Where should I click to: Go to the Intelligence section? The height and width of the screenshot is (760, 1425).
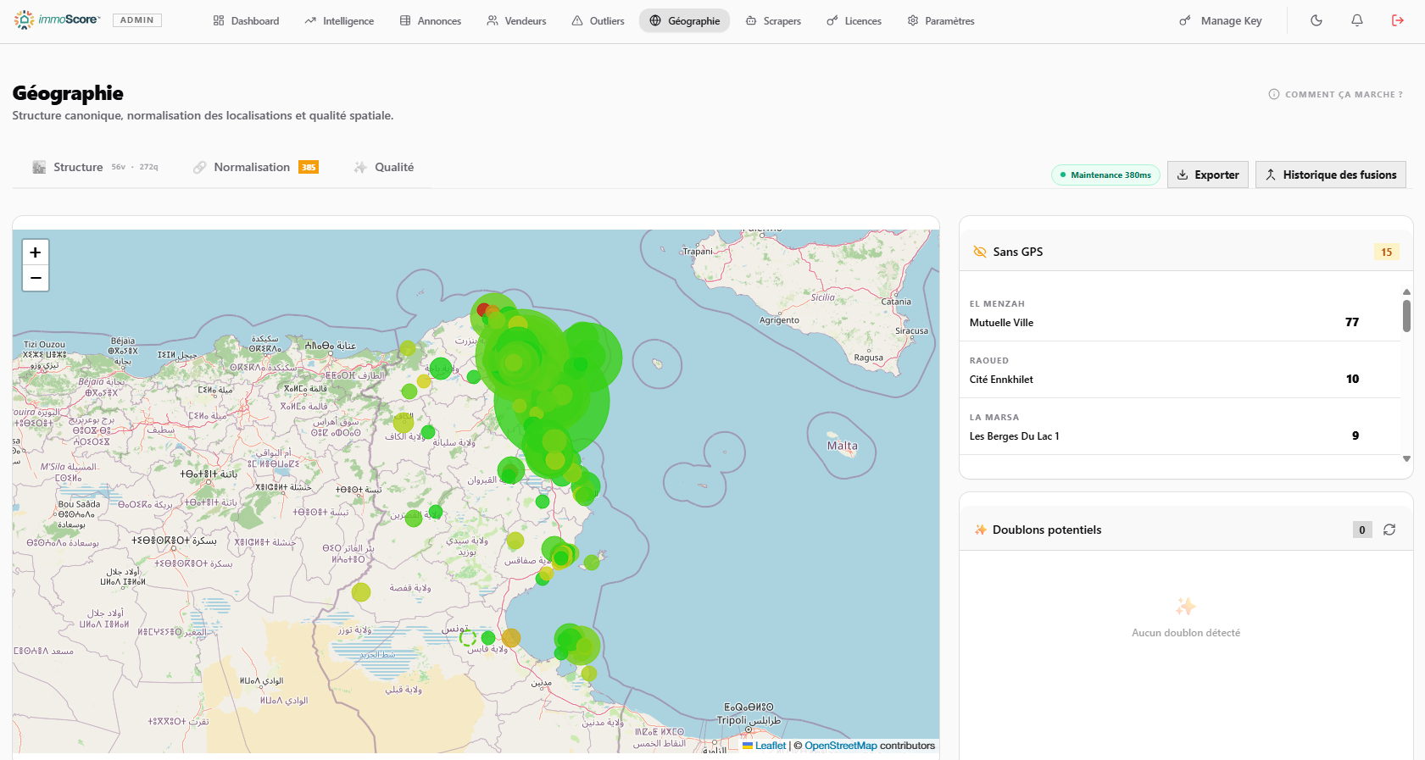click(x=339, y=20)
